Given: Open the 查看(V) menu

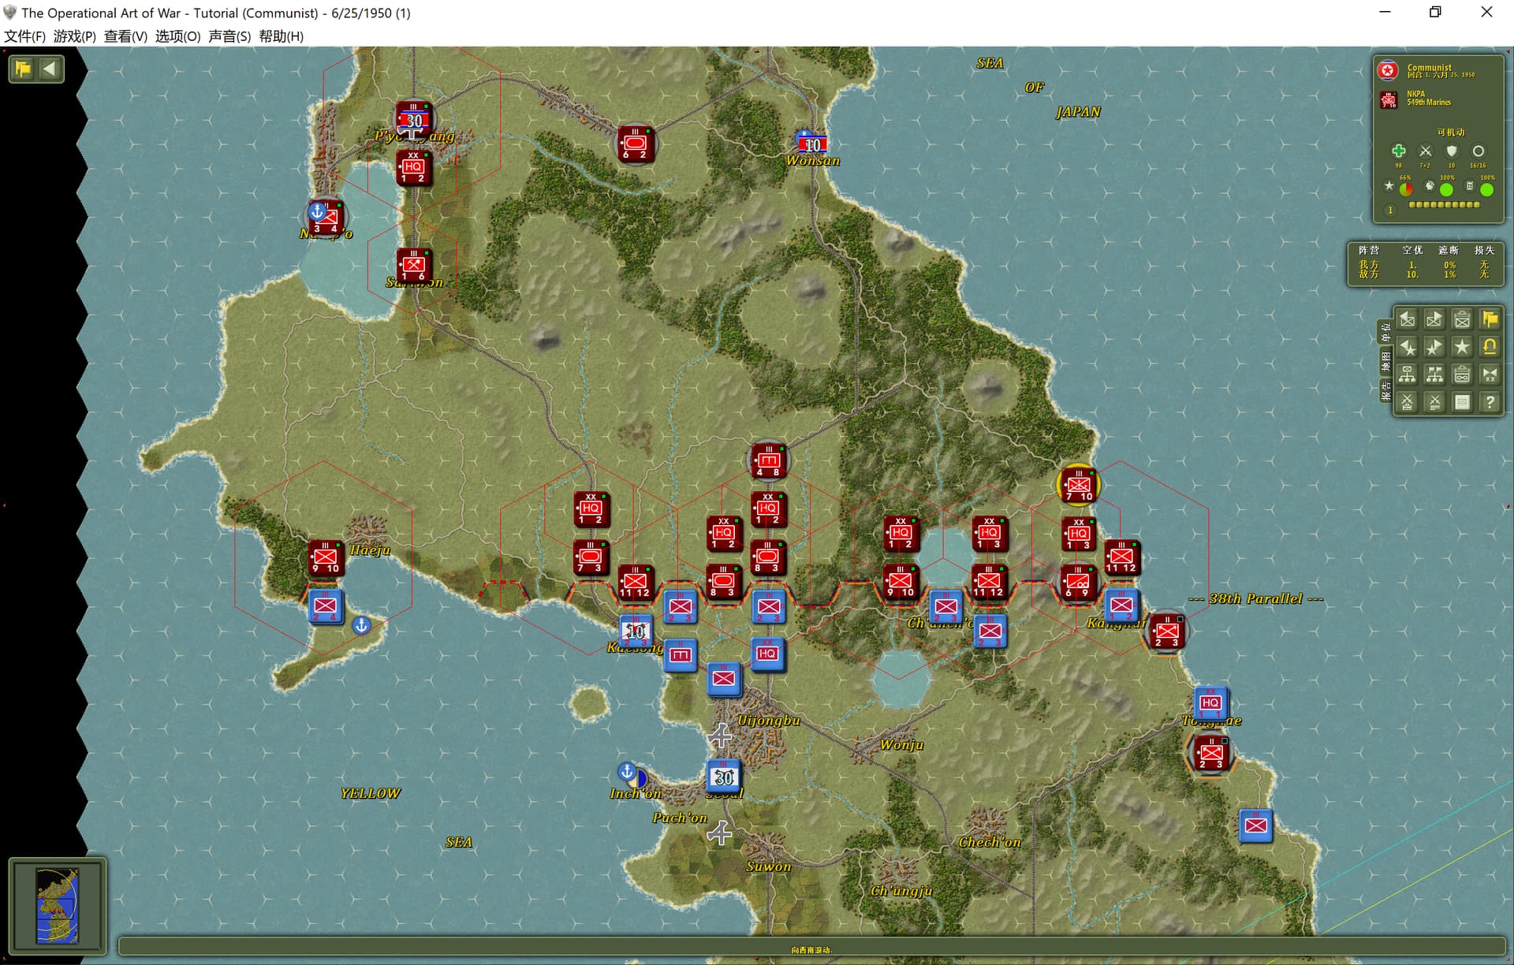Looking at the screenshot, I should (x=125, y=36).
